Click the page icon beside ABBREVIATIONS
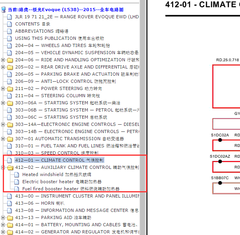 (10, 31)
